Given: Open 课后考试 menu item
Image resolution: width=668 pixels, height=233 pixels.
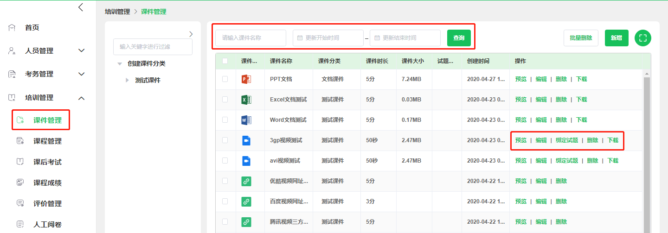Looking at the screenshot, I should tap(48, 162).
